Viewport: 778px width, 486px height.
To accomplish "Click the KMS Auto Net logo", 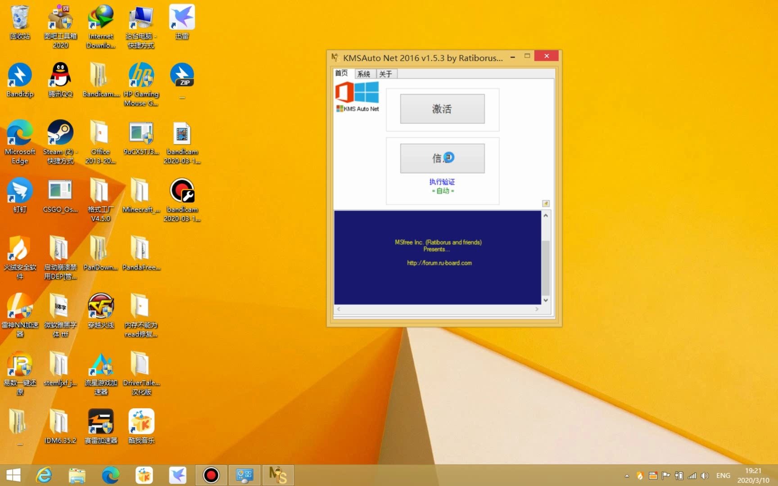I will pos(357,96).
